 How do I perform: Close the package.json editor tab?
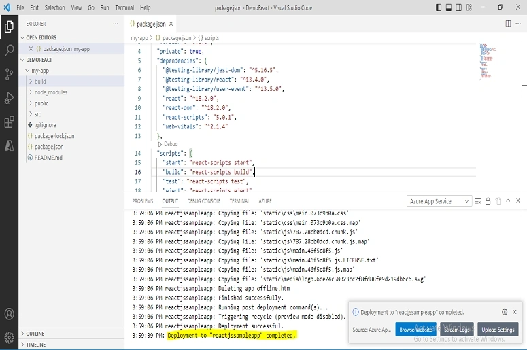(x=171, y=24)
